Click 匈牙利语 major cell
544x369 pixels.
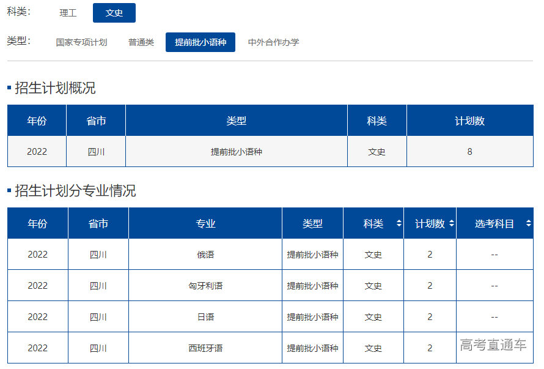[205, 286]
